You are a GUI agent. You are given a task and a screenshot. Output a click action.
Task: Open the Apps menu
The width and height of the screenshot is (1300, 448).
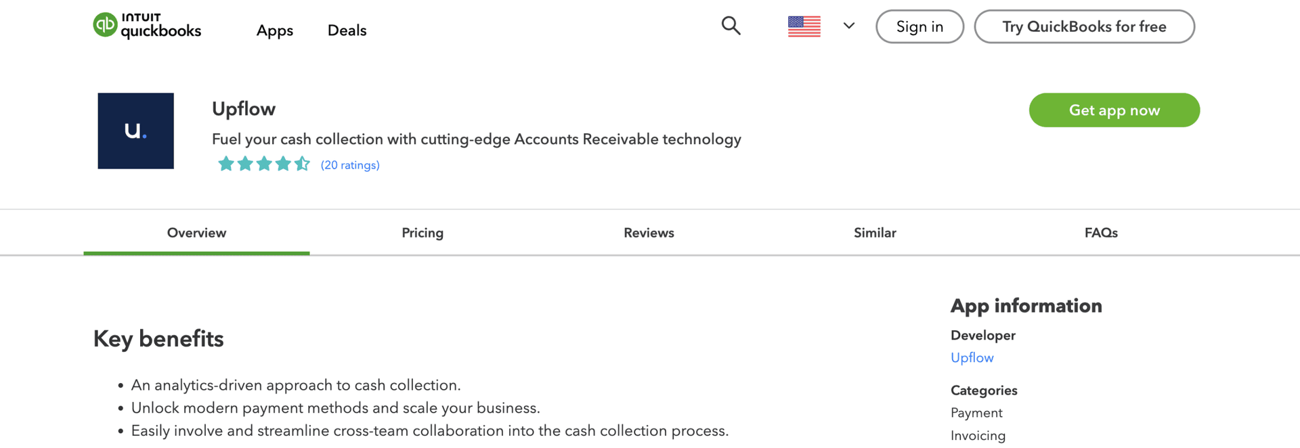(x=274, y=30)
